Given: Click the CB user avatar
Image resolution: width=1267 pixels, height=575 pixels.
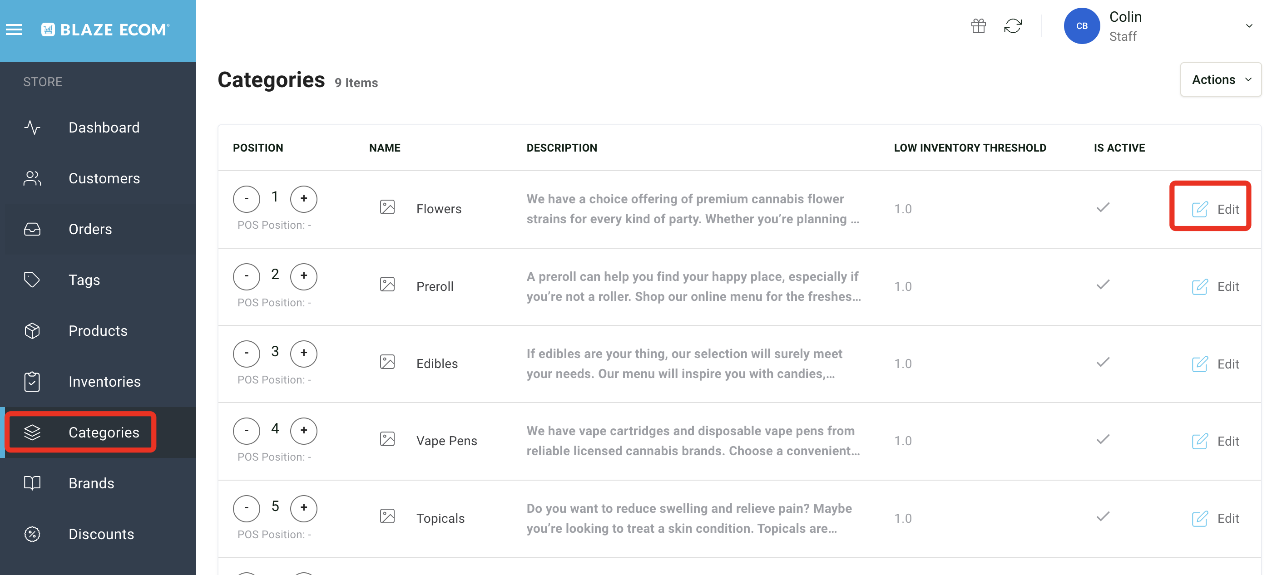Looking at the screenshot, I should 1082,26.
